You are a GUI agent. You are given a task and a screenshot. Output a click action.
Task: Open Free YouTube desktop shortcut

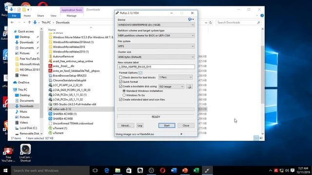(8, 155)
